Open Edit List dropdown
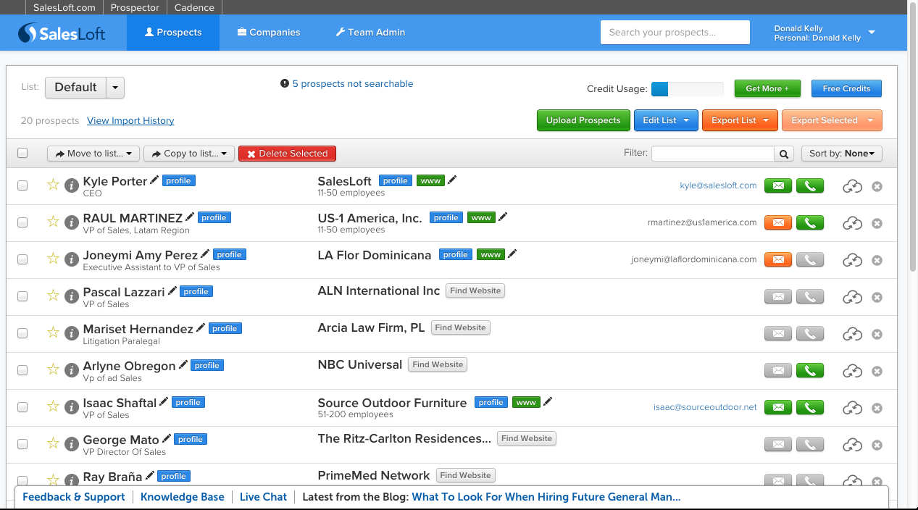This screenshot has height=510, width=918. [666, 120]
